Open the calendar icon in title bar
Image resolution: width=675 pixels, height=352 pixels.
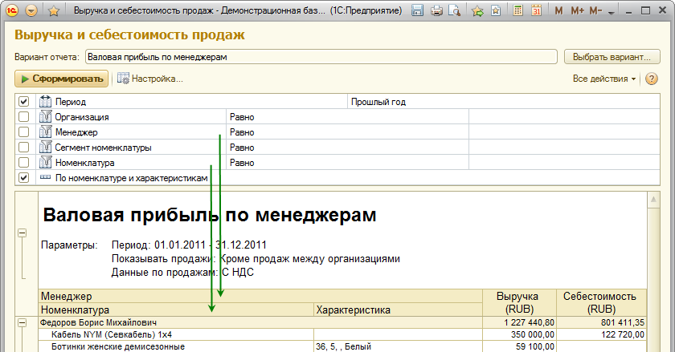click(536, 11)
